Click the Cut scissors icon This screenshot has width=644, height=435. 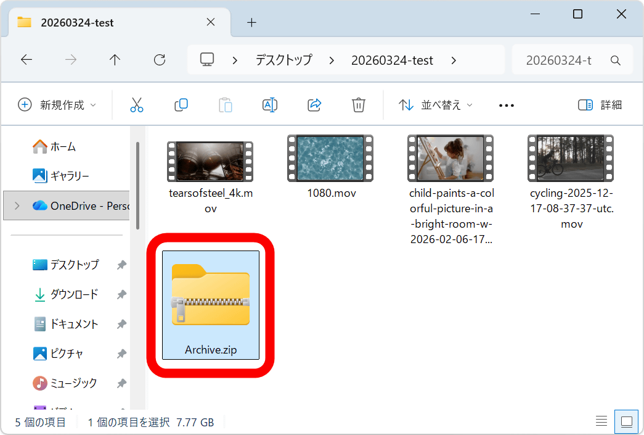coord(137,105)
